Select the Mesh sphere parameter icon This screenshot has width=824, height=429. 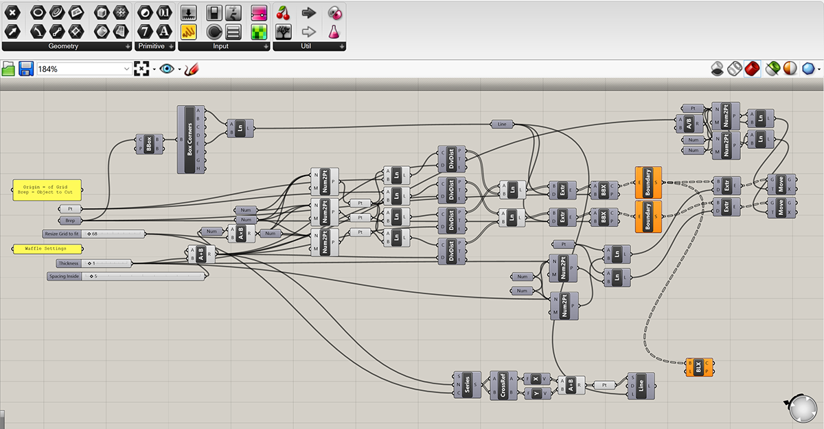click(120, 12)
